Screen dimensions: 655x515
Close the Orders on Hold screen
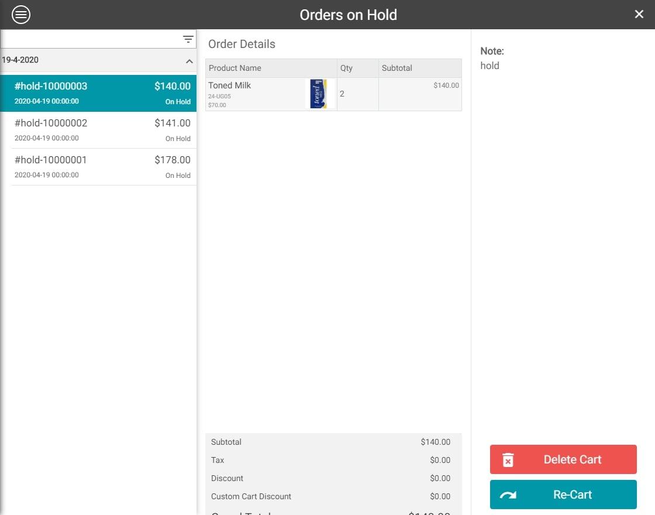tap(639, 15)
